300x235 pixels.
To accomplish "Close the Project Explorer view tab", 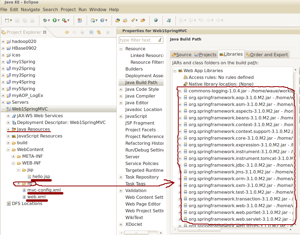I will click(45, 32).
